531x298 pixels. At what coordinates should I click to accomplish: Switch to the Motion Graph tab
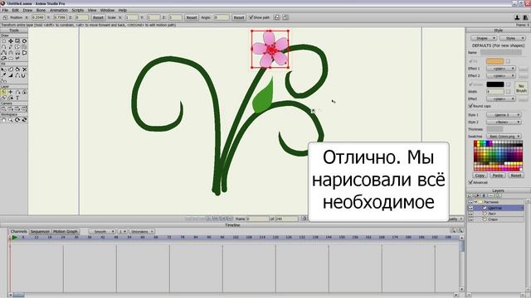coord(66,232)
